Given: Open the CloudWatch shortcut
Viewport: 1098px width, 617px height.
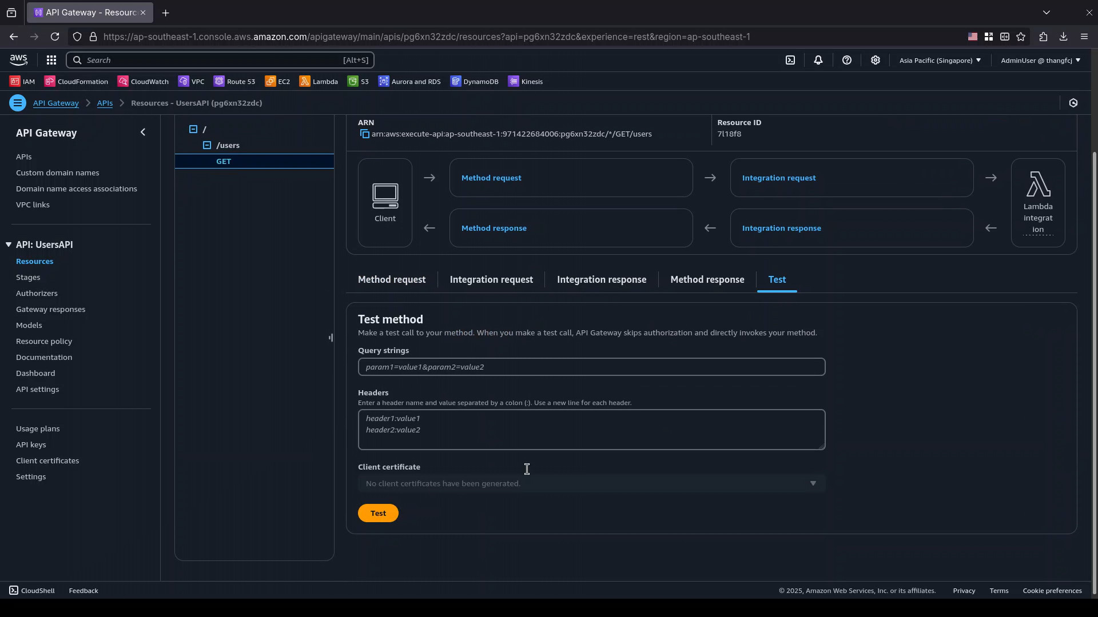Looking at the screenshot, I should tap(143, 82).
